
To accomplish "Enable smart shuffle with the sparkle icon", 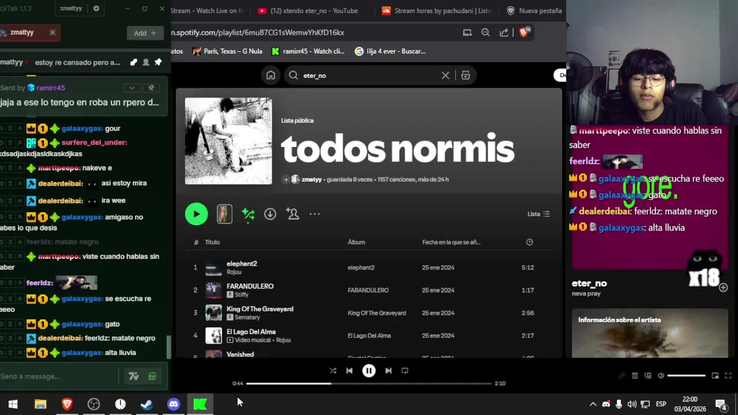I will [x=248, y=214].
